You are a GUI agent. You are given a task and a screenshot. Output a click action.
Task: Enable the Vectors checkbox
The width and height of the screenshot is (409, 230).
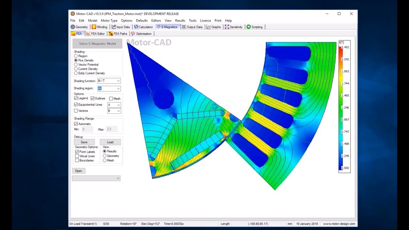click(76, 111)
